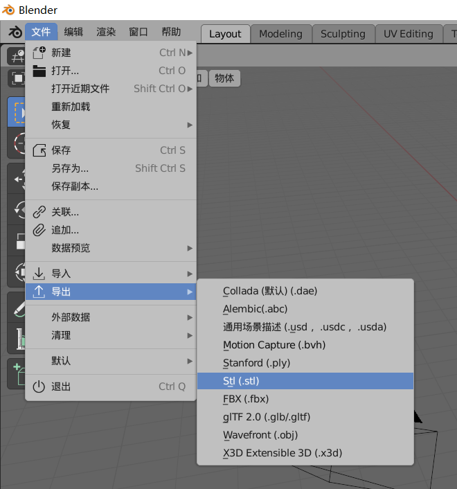Export as X3D Extensible 3D (.x3d)
Image resolution: width=457 pixels, height=489 pixels.
[x=305, y=453]
